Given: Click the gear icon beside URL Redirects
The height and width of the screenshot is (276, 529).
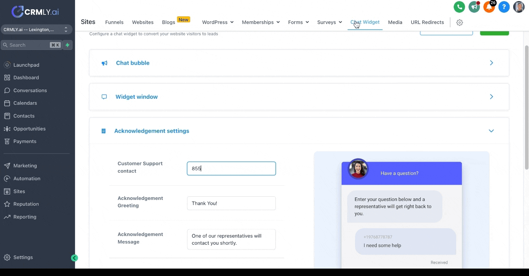Looking at the screenshot, I should click(459, 22).
